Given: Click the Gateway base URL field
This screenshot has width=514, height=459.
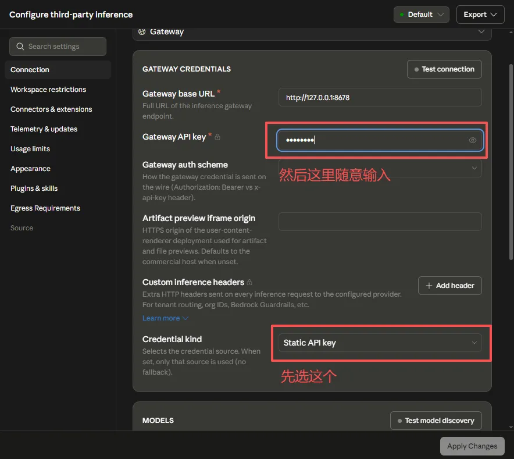Looking at the screenshot, I should pyautogui.click(x=380, y=98).
